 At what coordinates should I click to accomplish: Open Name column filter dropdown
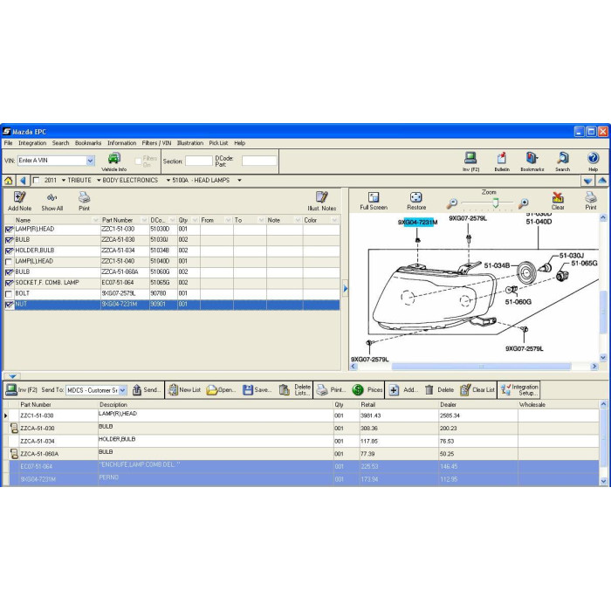pos(95,220)
